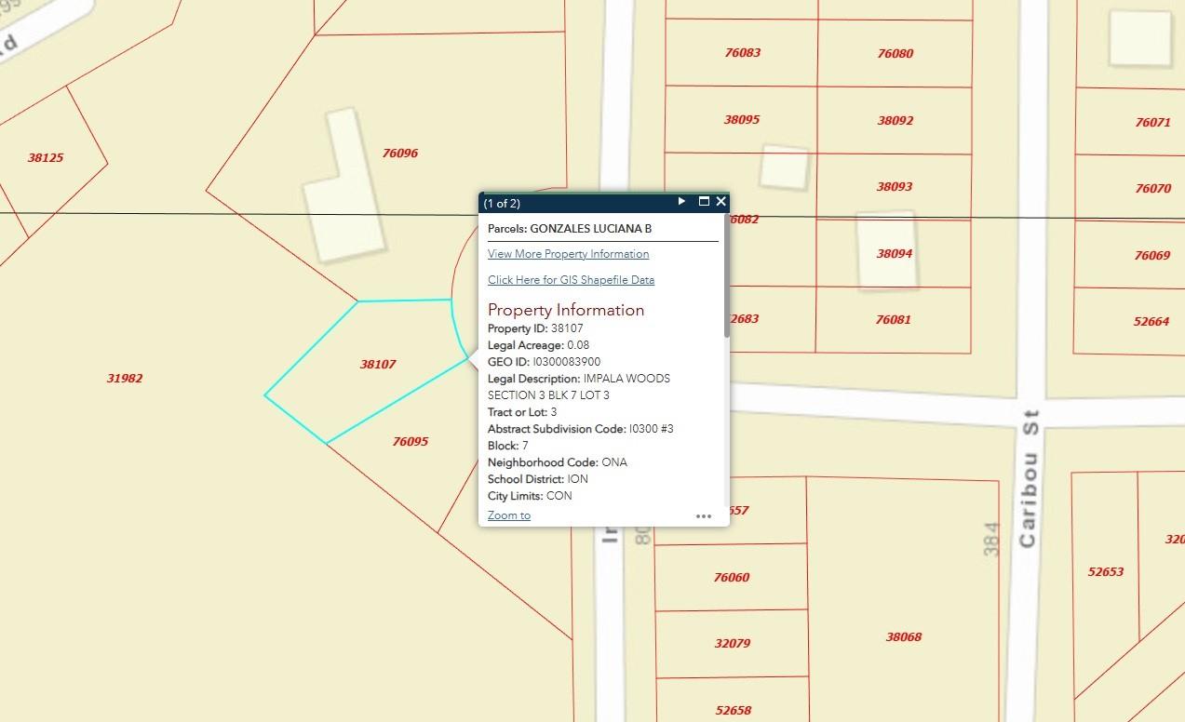Select parcel 76080 on the map
Screen dimensions: 1185x722
[895, 54]
